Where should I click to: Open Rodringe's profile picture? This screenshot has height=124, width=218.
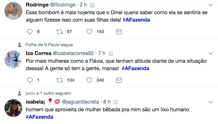click(13, 11)
